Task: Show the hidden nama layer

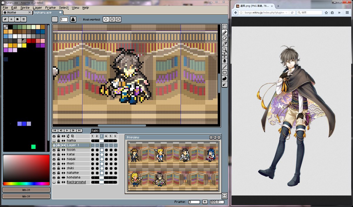Action: [54, 141]
